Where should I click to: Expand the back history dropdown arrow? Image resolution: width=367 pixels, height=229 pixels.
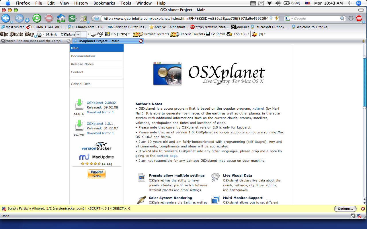click(x=12, y=22)
